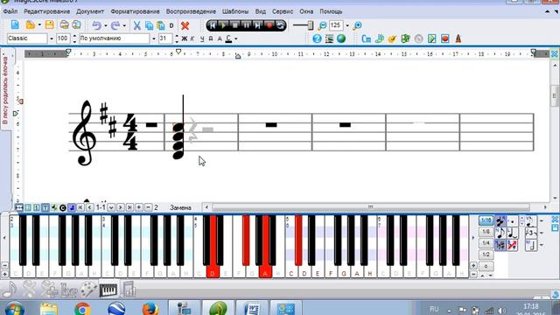
Task: Open the Шаблоны menu
Action: (235, 11)
